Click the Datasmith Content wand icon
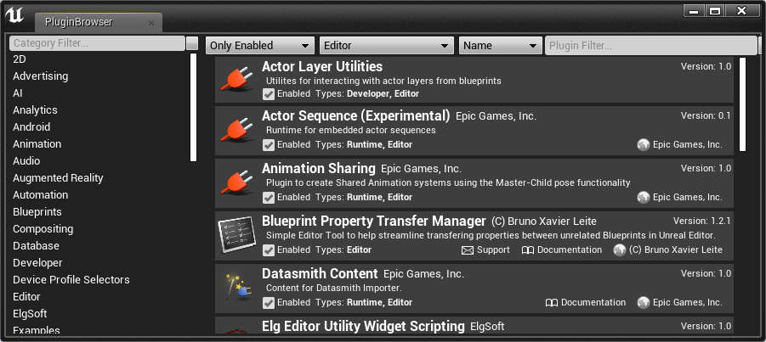This screenshot has height=342, width=766. [237, 287]
